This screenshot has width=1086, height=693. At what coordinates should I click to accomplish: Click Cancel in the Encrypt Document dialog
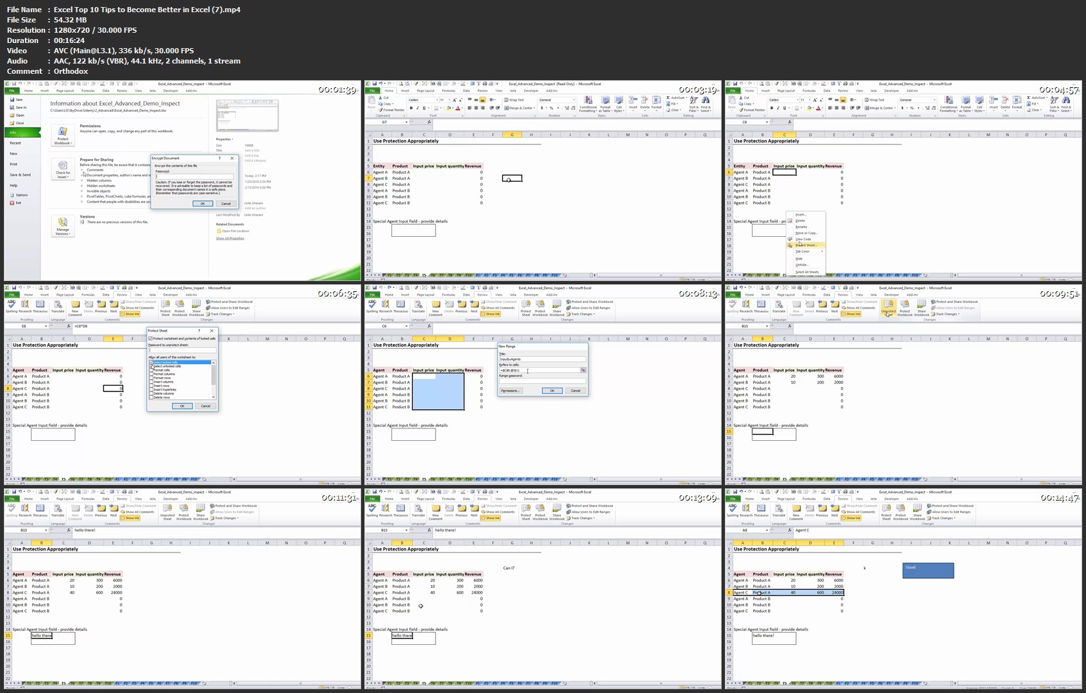pos(226,203)
